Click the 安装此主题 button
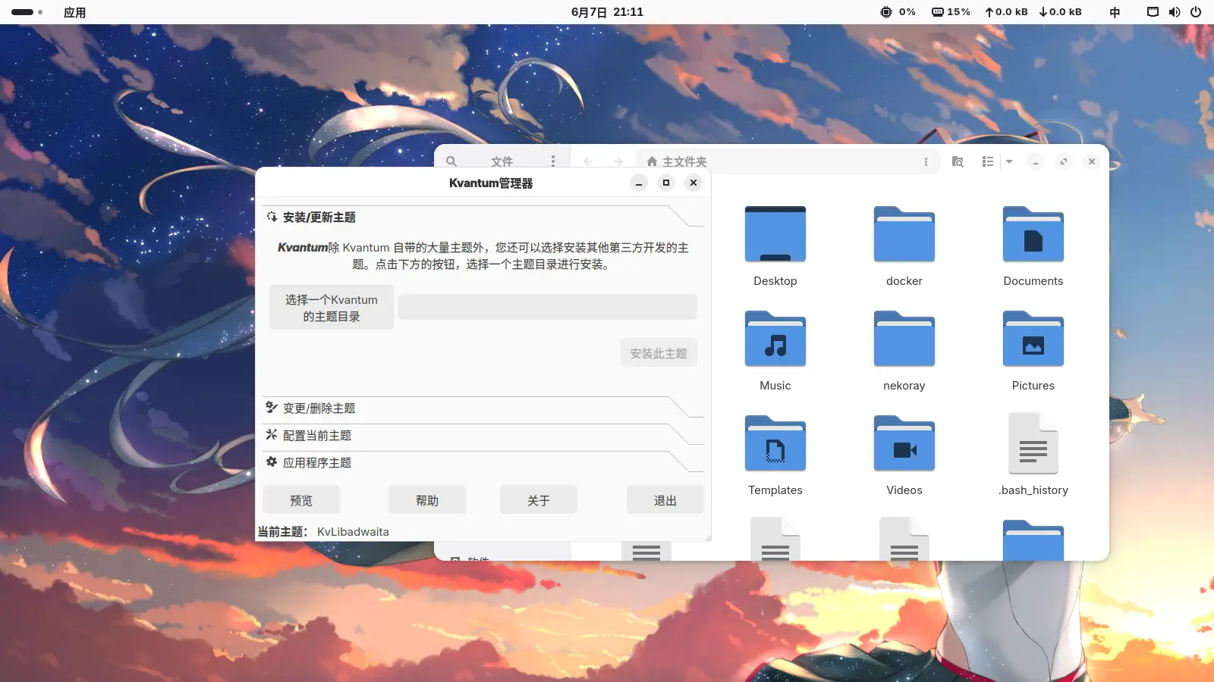The height and width of the screenshot is (682, 1214). 659,353
